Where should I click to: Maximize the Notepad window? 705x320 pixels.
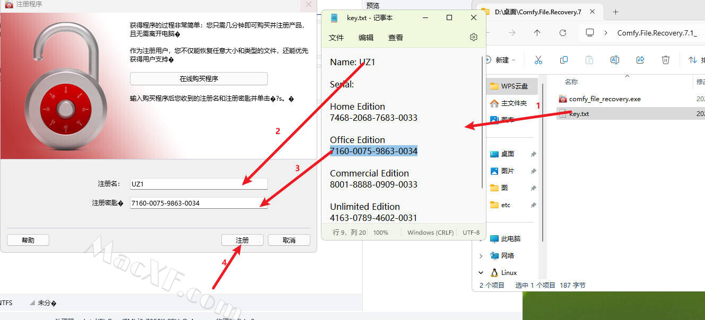[x=449, y=17]
